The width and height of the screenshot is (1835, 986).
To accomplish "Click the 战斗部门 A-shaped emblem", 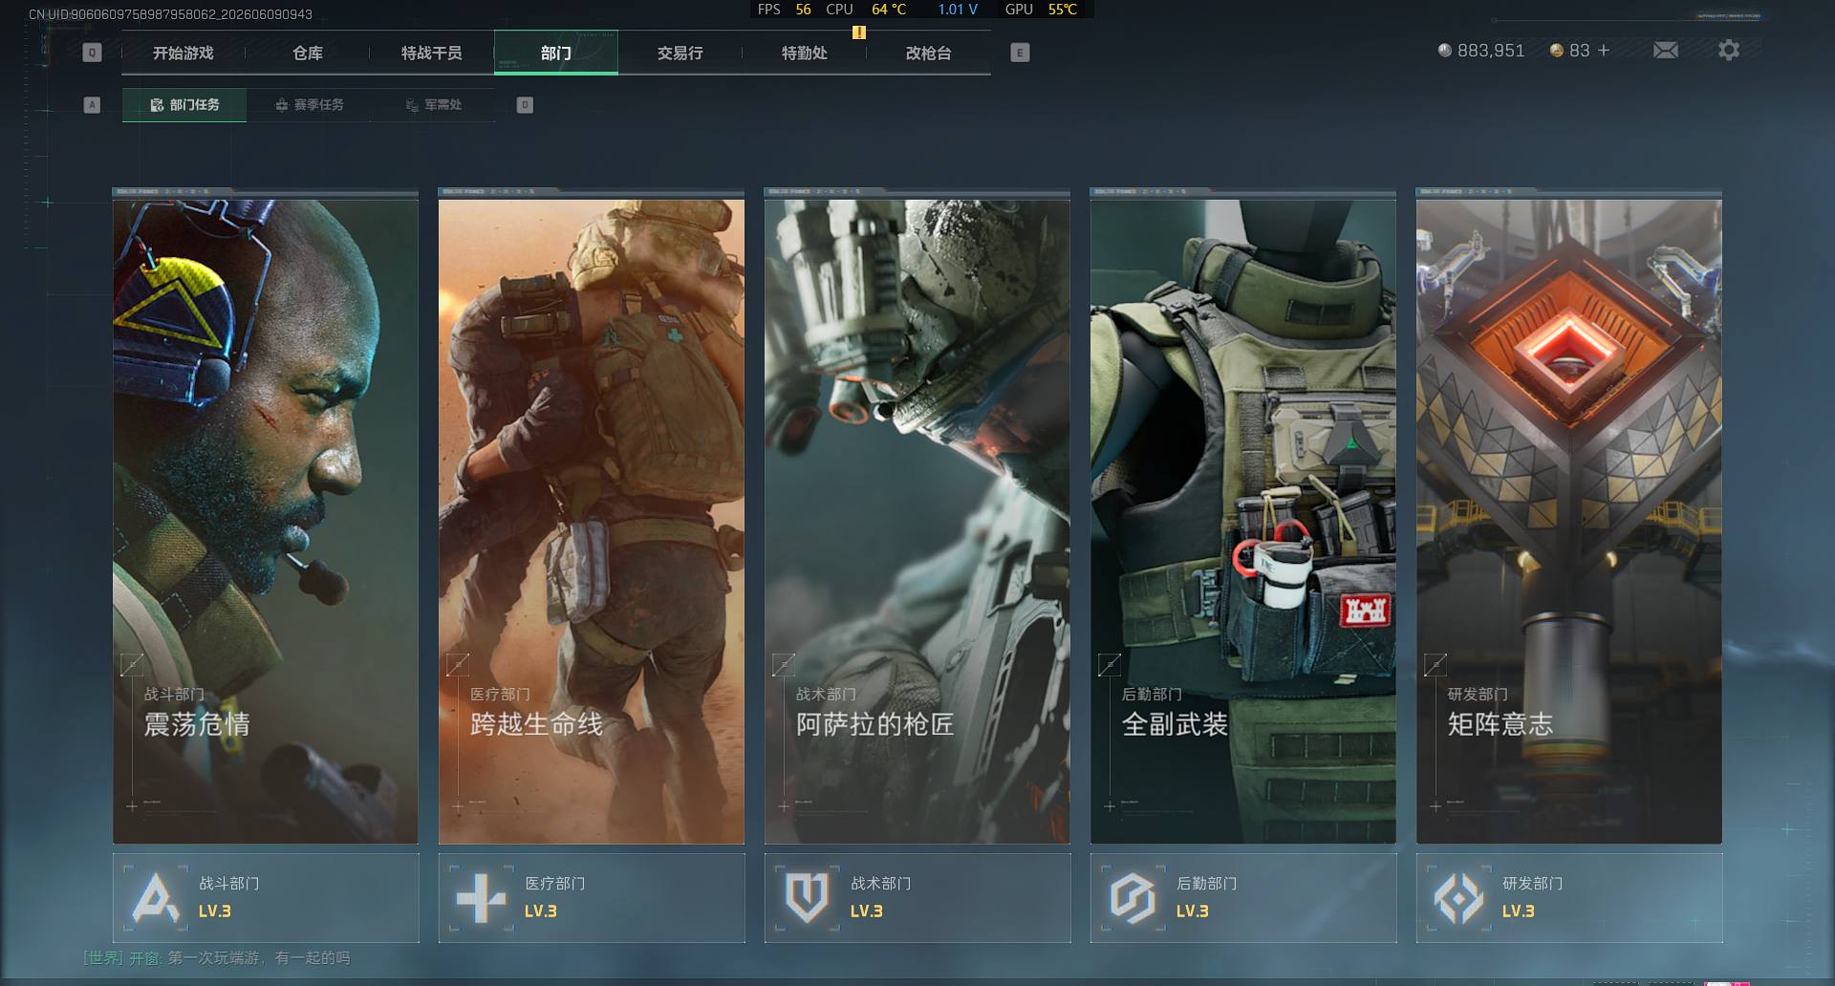I will pos(155,898).
